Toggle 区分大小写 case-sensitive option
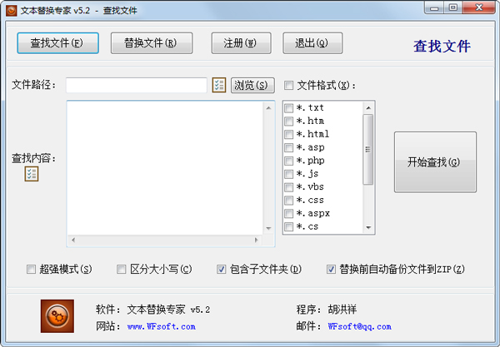500x347 pixels. coord(122,269)
